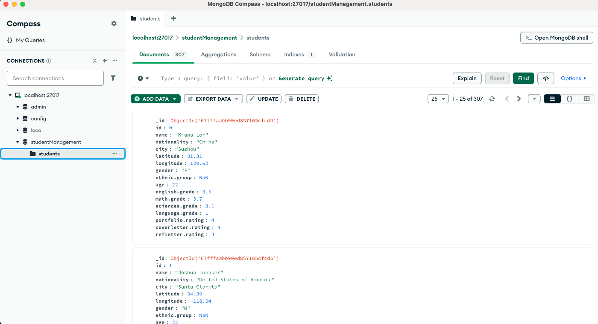Open MongoDB shell

click(x=557, y=38)
